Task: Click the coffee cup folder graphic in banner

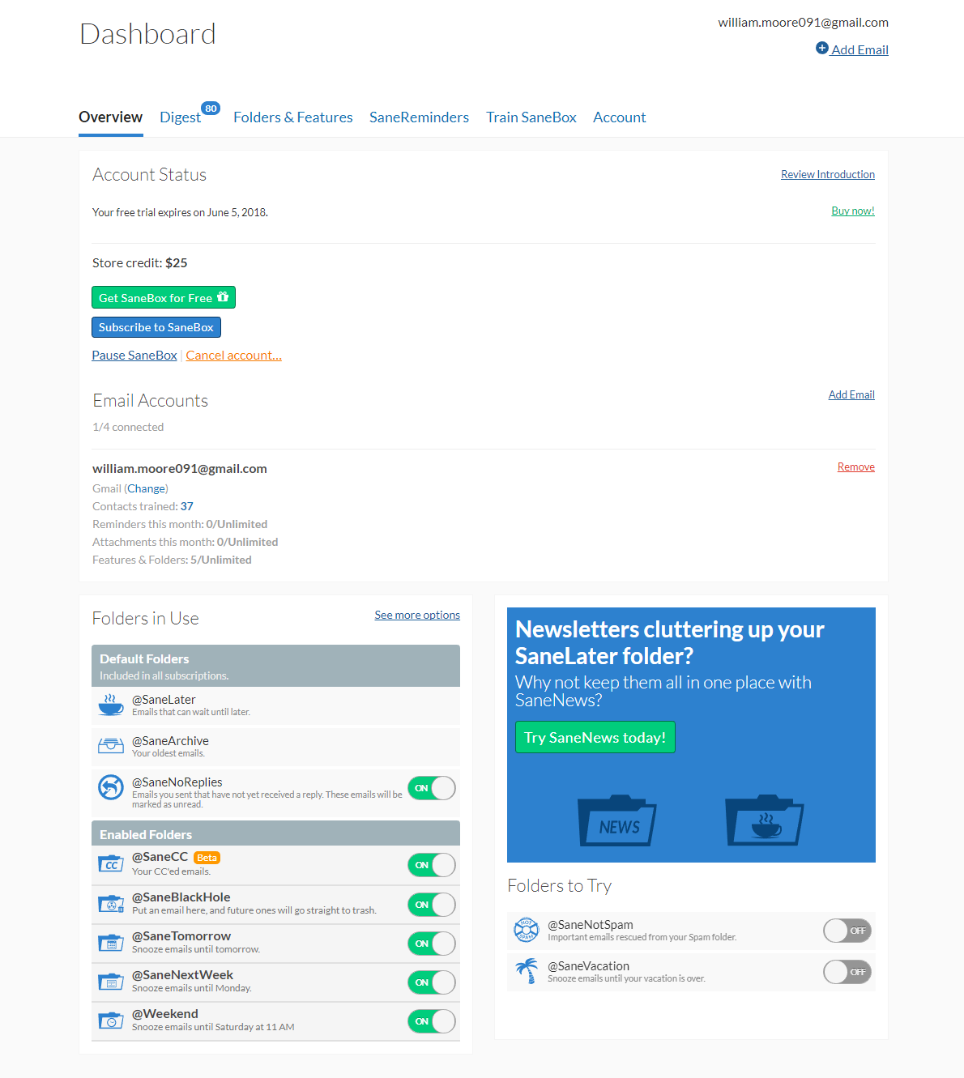Action: point(764,820)
